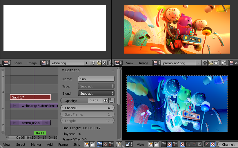Switch to Sequencer/Preview in preview header
The image size is (238, 148).
pos(175,144)
